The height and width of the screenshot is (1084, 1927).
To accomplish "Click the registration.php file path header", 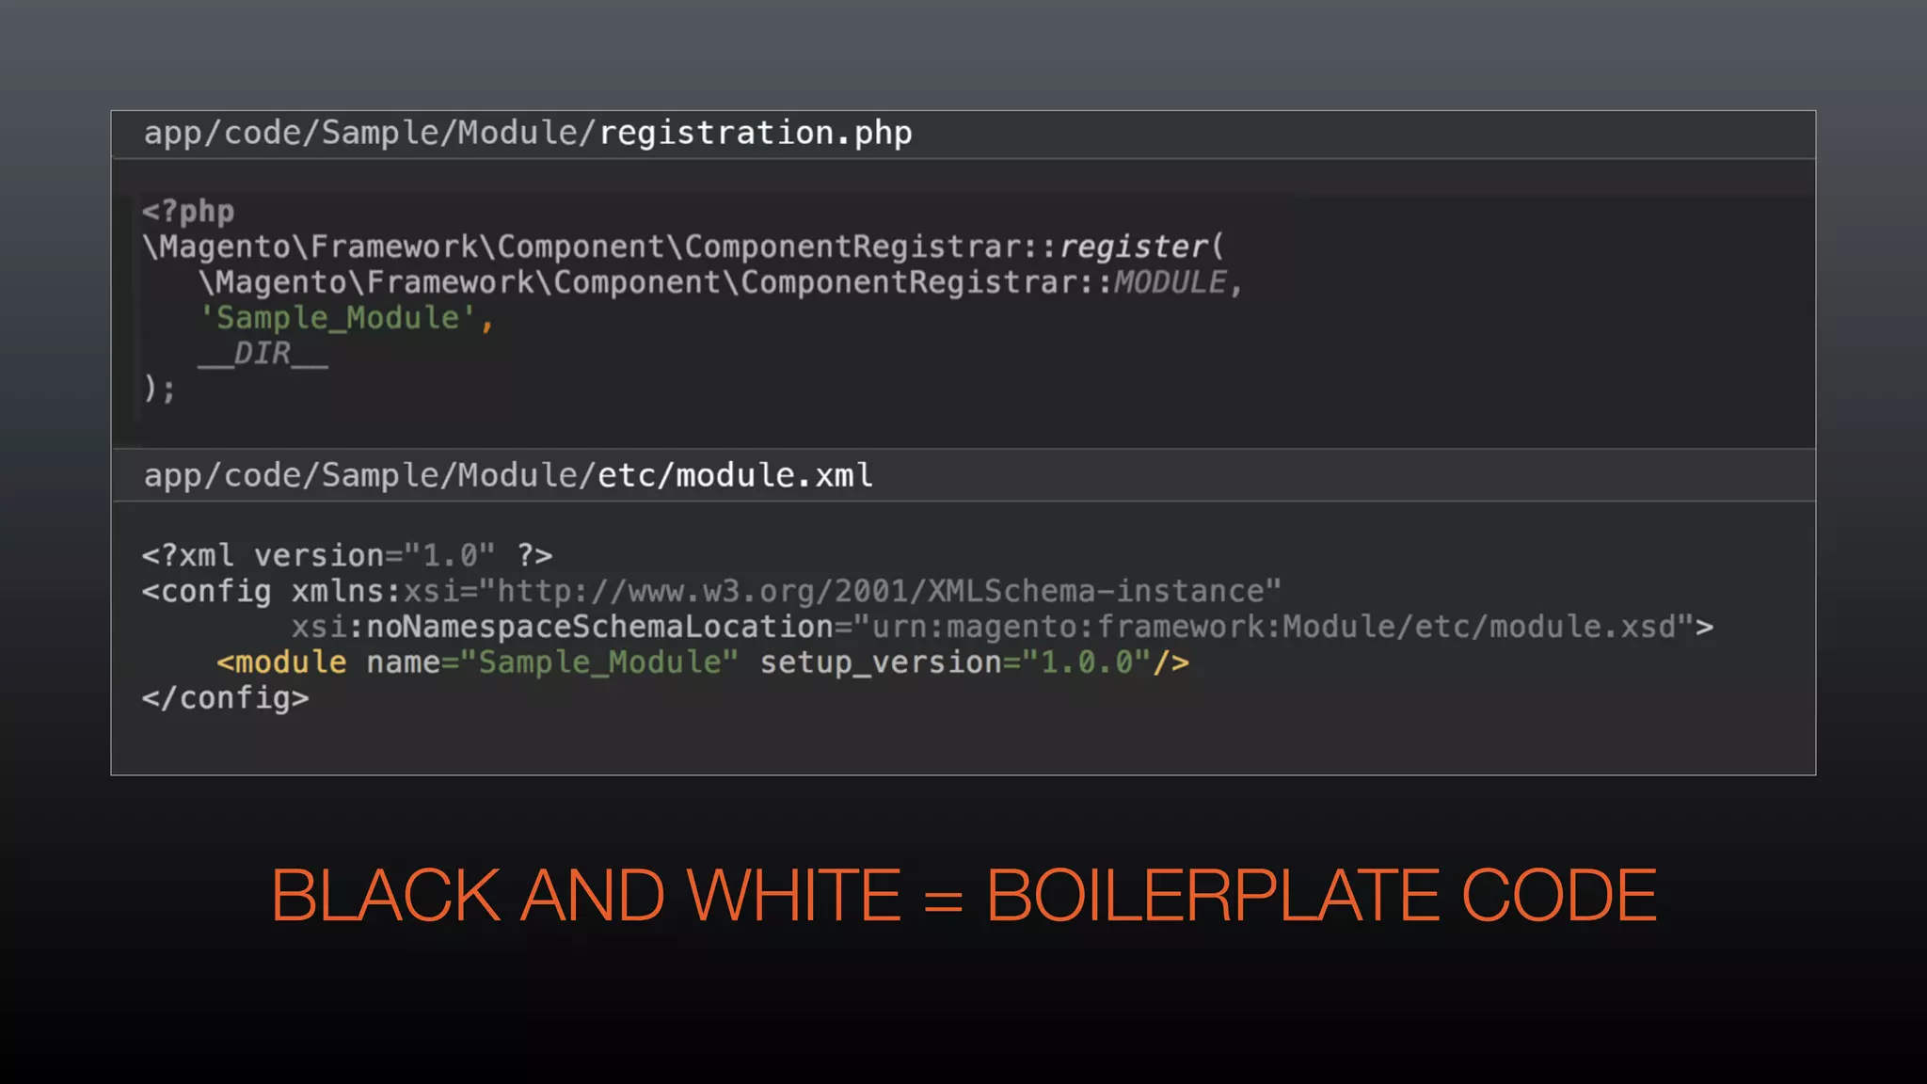I will click(527, 134).
